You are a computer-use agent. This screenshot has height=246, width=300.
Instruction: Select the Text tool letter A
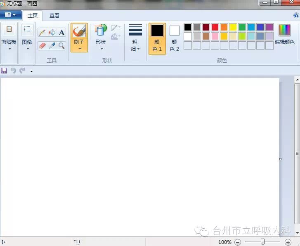click(x=61, y=32)
